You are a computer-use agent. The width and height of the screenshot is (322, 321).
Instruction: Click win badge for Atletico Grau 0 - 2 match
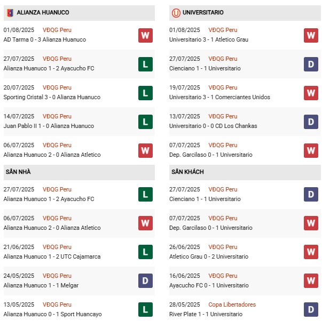pos(311,251)
